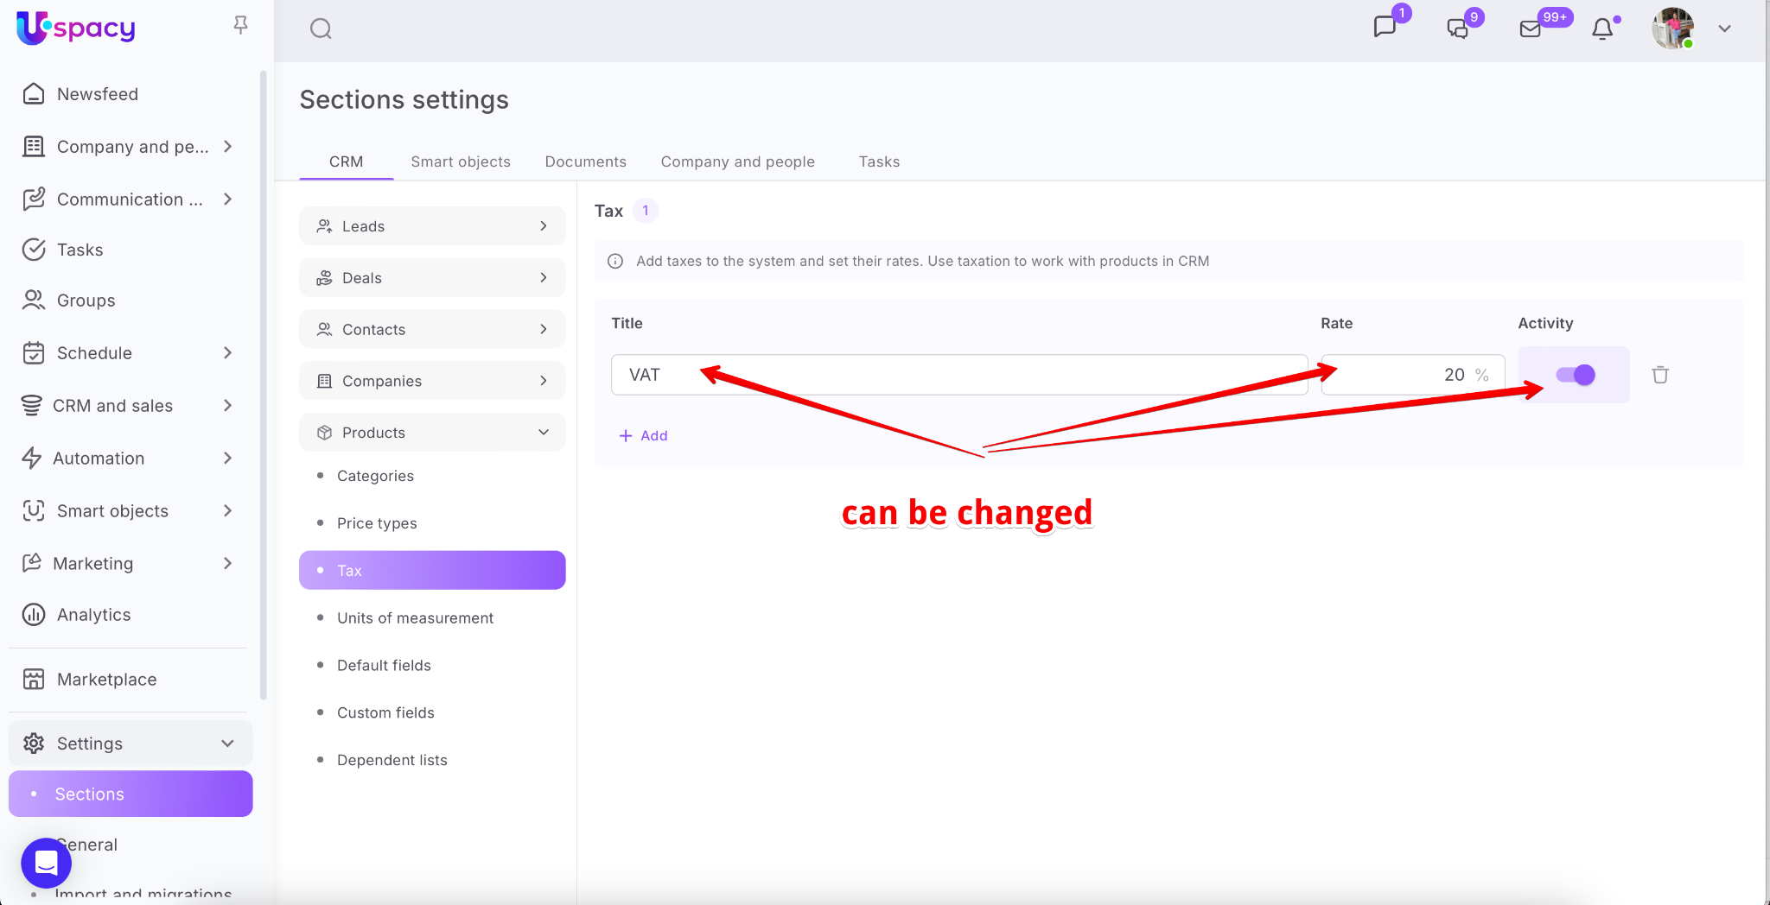Screen dimensions: 1770x905
Task: Open the chat messages icon
Action: click(1385, 28)
